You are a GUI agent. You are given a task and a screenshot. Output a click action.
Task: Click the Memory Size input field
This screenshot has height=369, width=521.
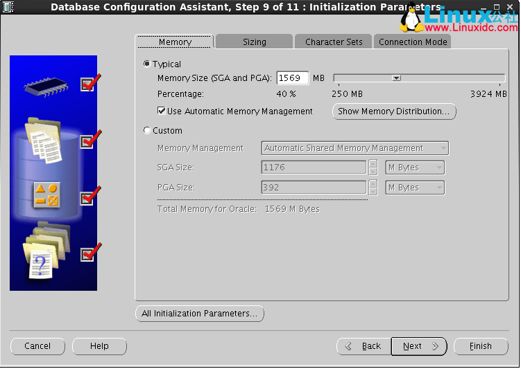293,78
